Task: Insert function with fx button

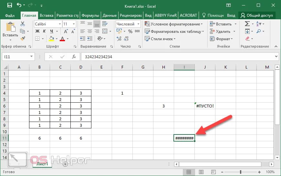Action: pyautogui.click(x=74, y=57)
